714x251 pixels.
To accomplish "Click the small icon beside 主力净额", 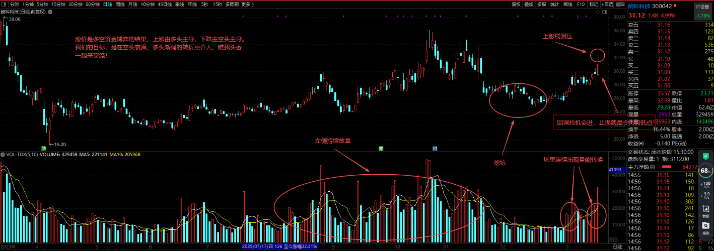I will (653, 167).
